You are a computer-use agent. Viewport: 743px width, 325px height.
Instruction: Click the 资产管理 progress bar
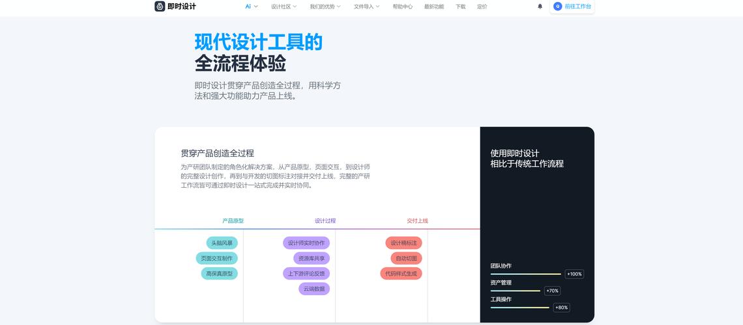tap(515, 291)
